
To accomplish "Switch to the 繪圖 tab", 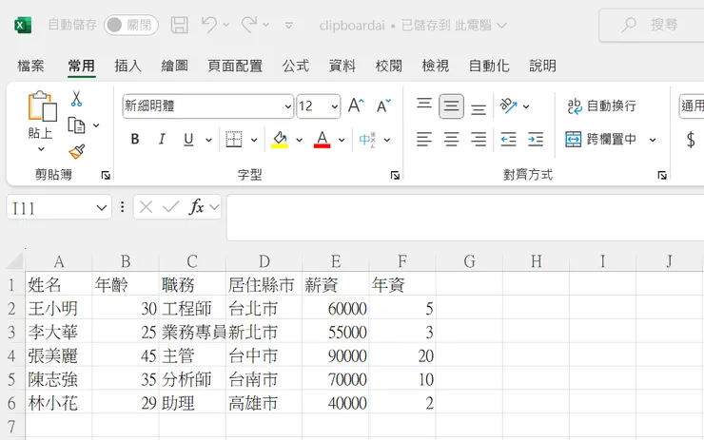I will click(175, 66).
